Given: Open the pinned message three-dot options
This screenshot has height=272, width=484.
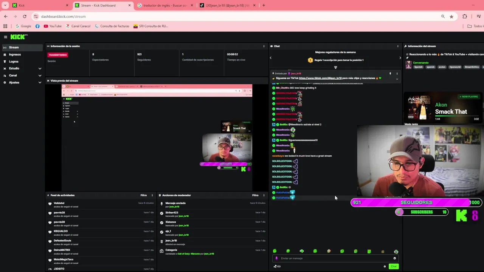Looking at the screenshot, I should tap(397, 74).
